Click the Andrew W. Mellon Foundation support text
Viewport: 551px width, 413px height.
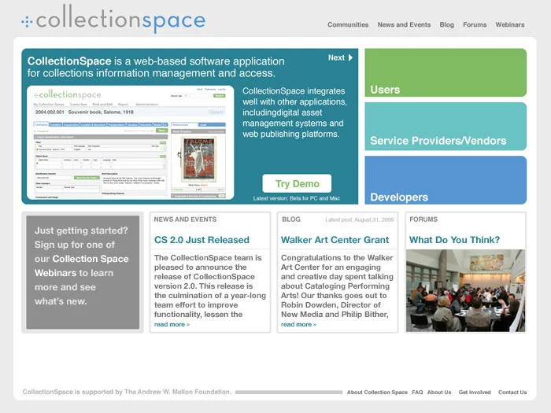click(127, 392)
